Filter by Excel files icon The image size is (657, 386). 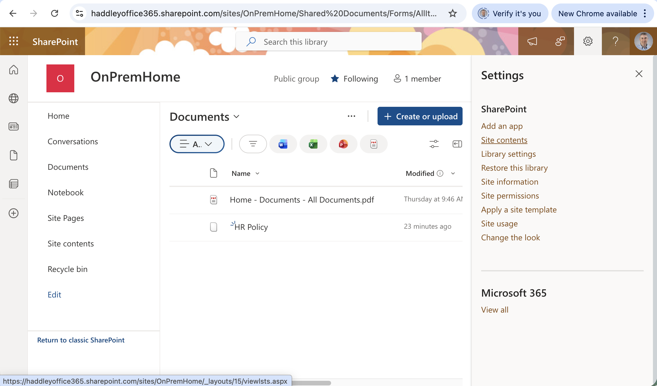tap(313, 144)
